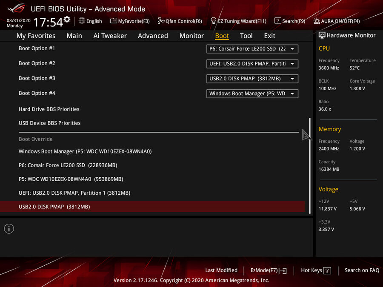383x287 pixels.
Task: Switch to My Favorites tab
Action: coord(36,36)
